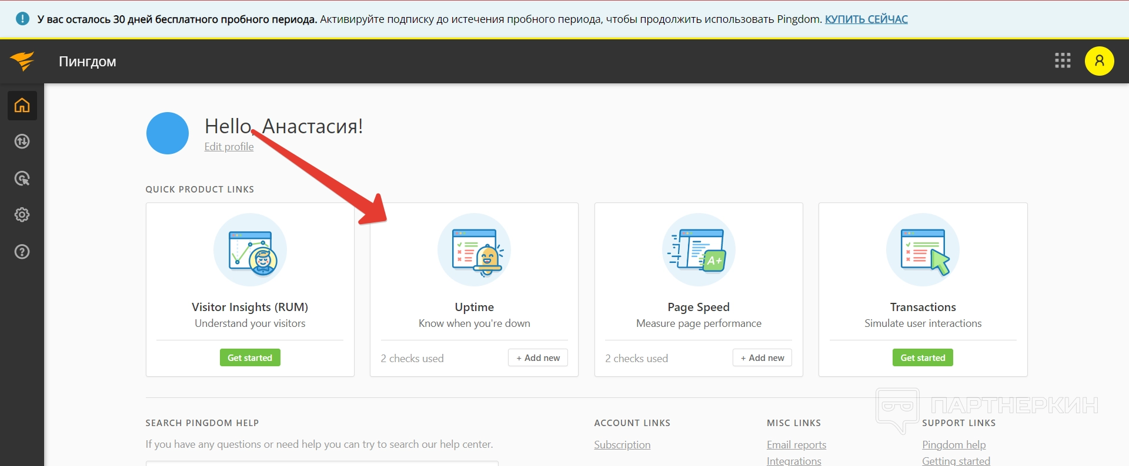Viewport: 1129px width, 466px height.
Task: Click '2 checks used' in Page Speed card
Action: coord(637,358)
